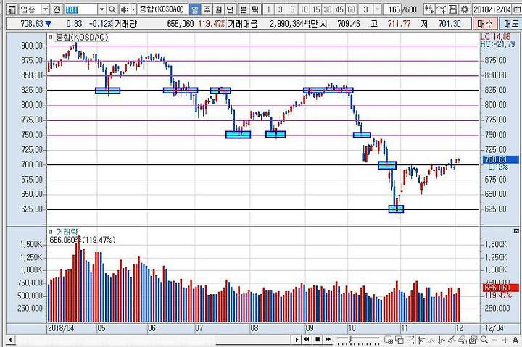
Task: Click the 165 bar count input field
Action: point(392,9)
